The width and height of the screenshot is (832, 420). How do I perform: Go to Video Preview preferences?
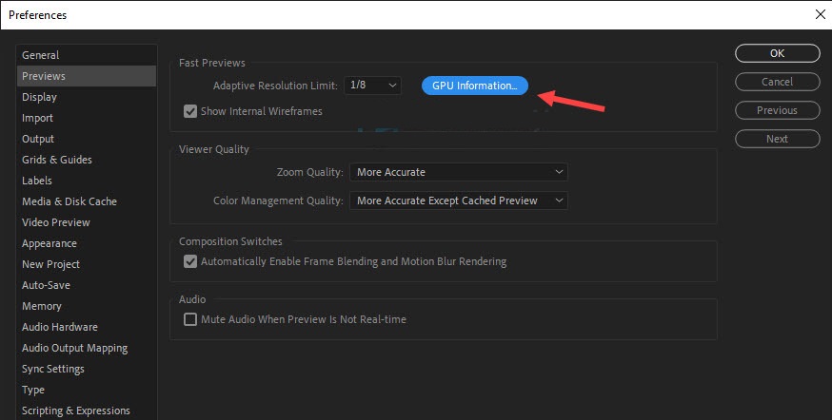(87, 222)
